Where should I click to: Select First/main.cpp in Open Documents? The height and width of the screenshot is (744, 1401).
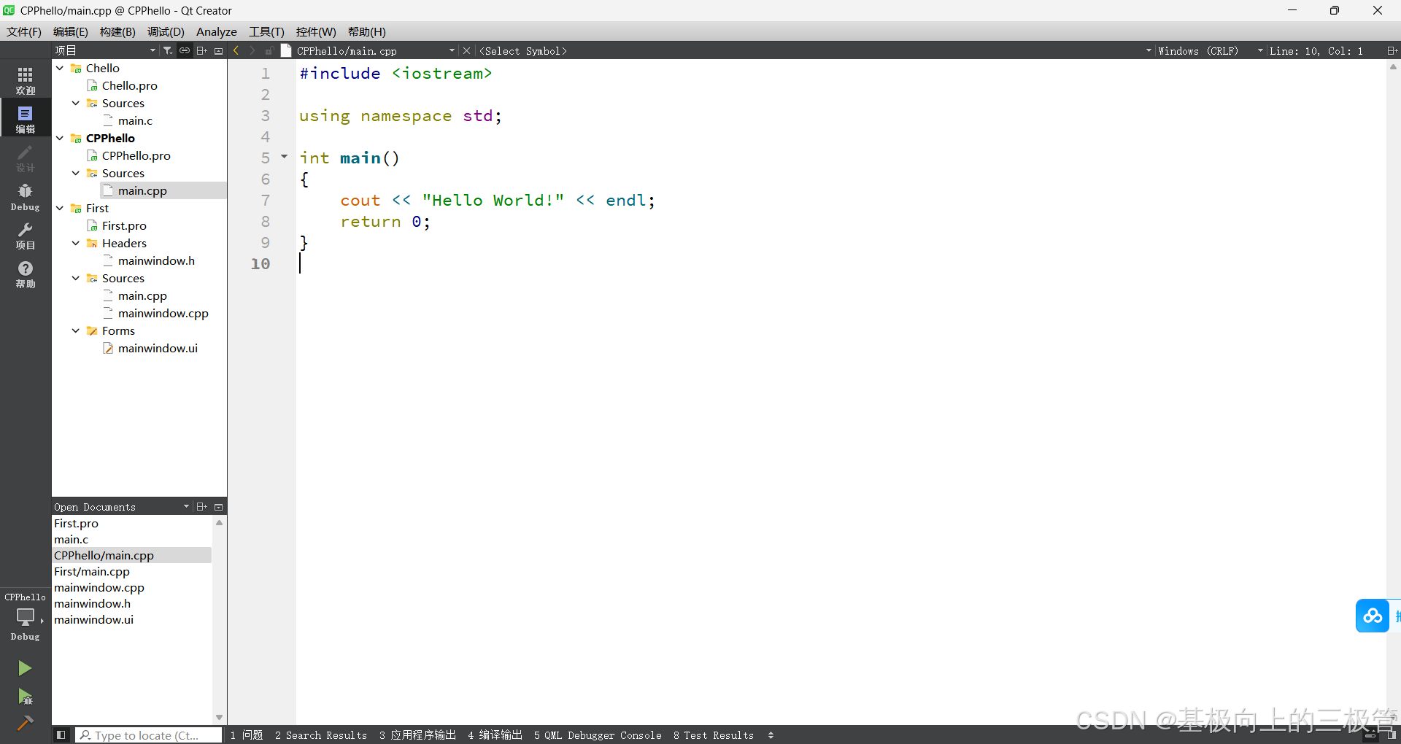(132, 571)
